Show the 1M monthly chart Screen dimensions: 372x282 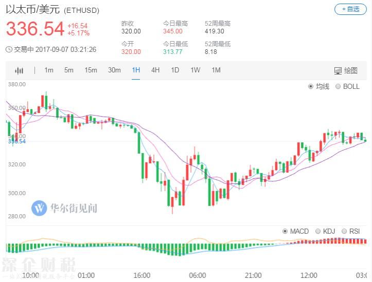[216, 70]
